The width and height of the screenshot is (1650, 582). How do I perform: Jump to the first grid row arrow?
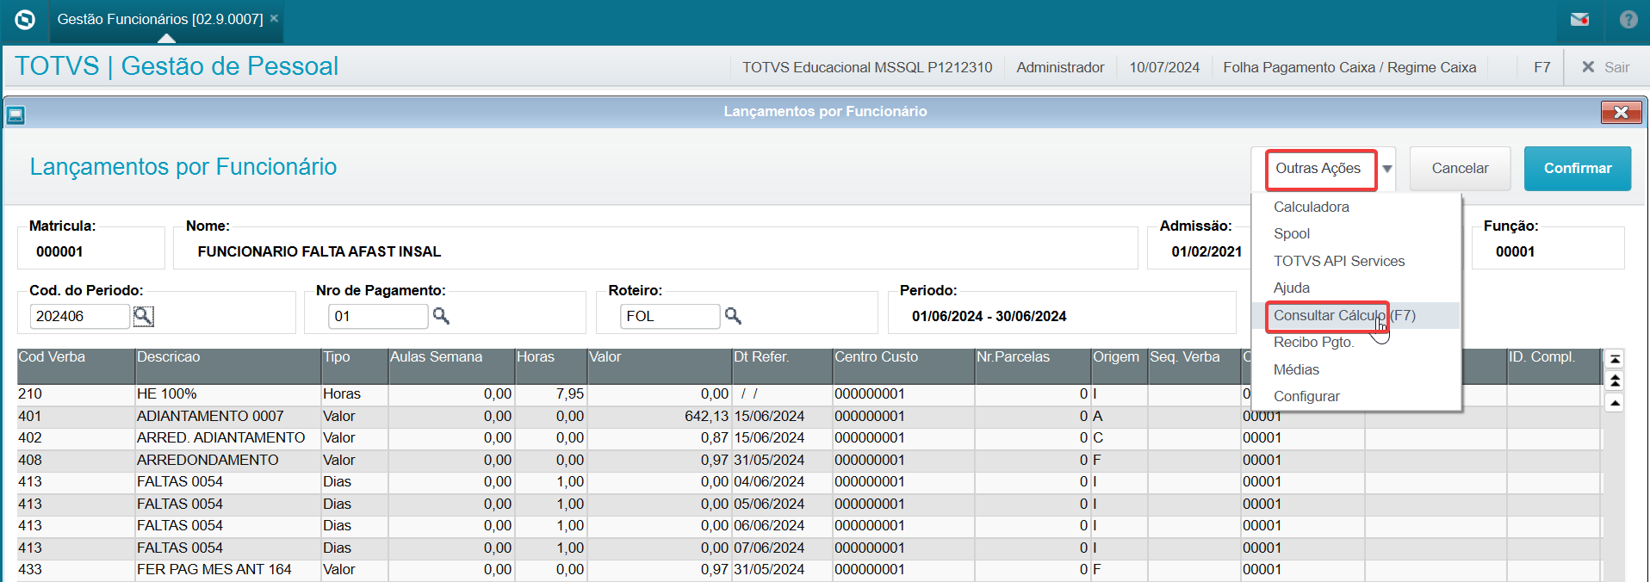coord(1615,359)
